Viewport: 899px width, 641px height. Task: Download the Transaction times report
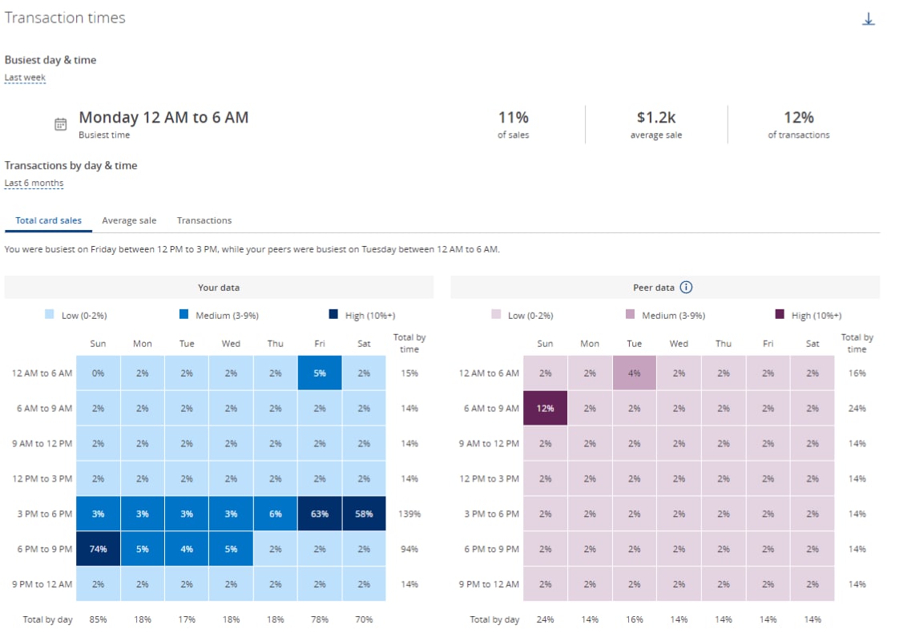click(x=868, y=20)
